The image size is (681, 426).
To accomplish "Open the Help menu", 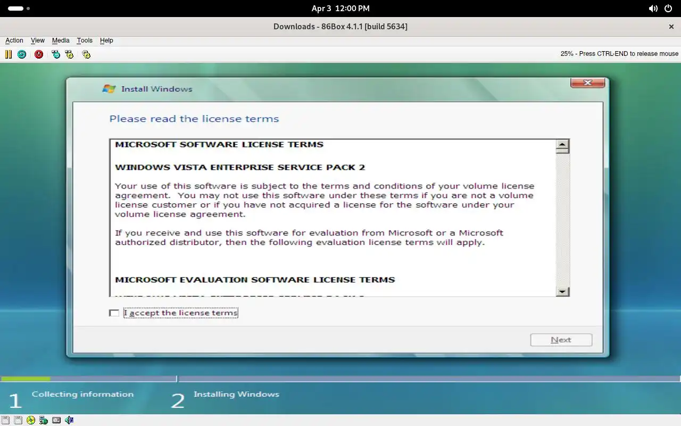I will click(106, 40).
